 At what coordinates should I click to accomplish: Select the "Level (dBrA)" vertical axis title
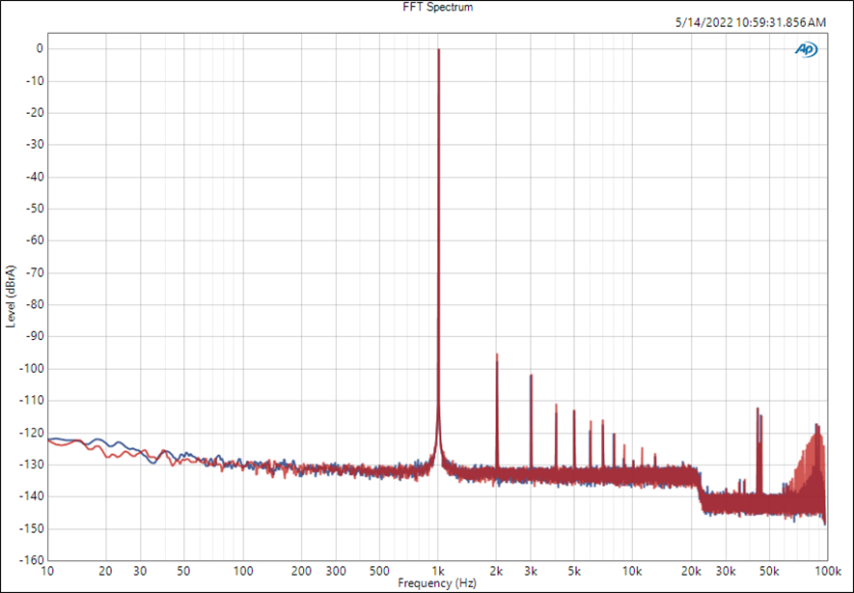coord(11,296)
